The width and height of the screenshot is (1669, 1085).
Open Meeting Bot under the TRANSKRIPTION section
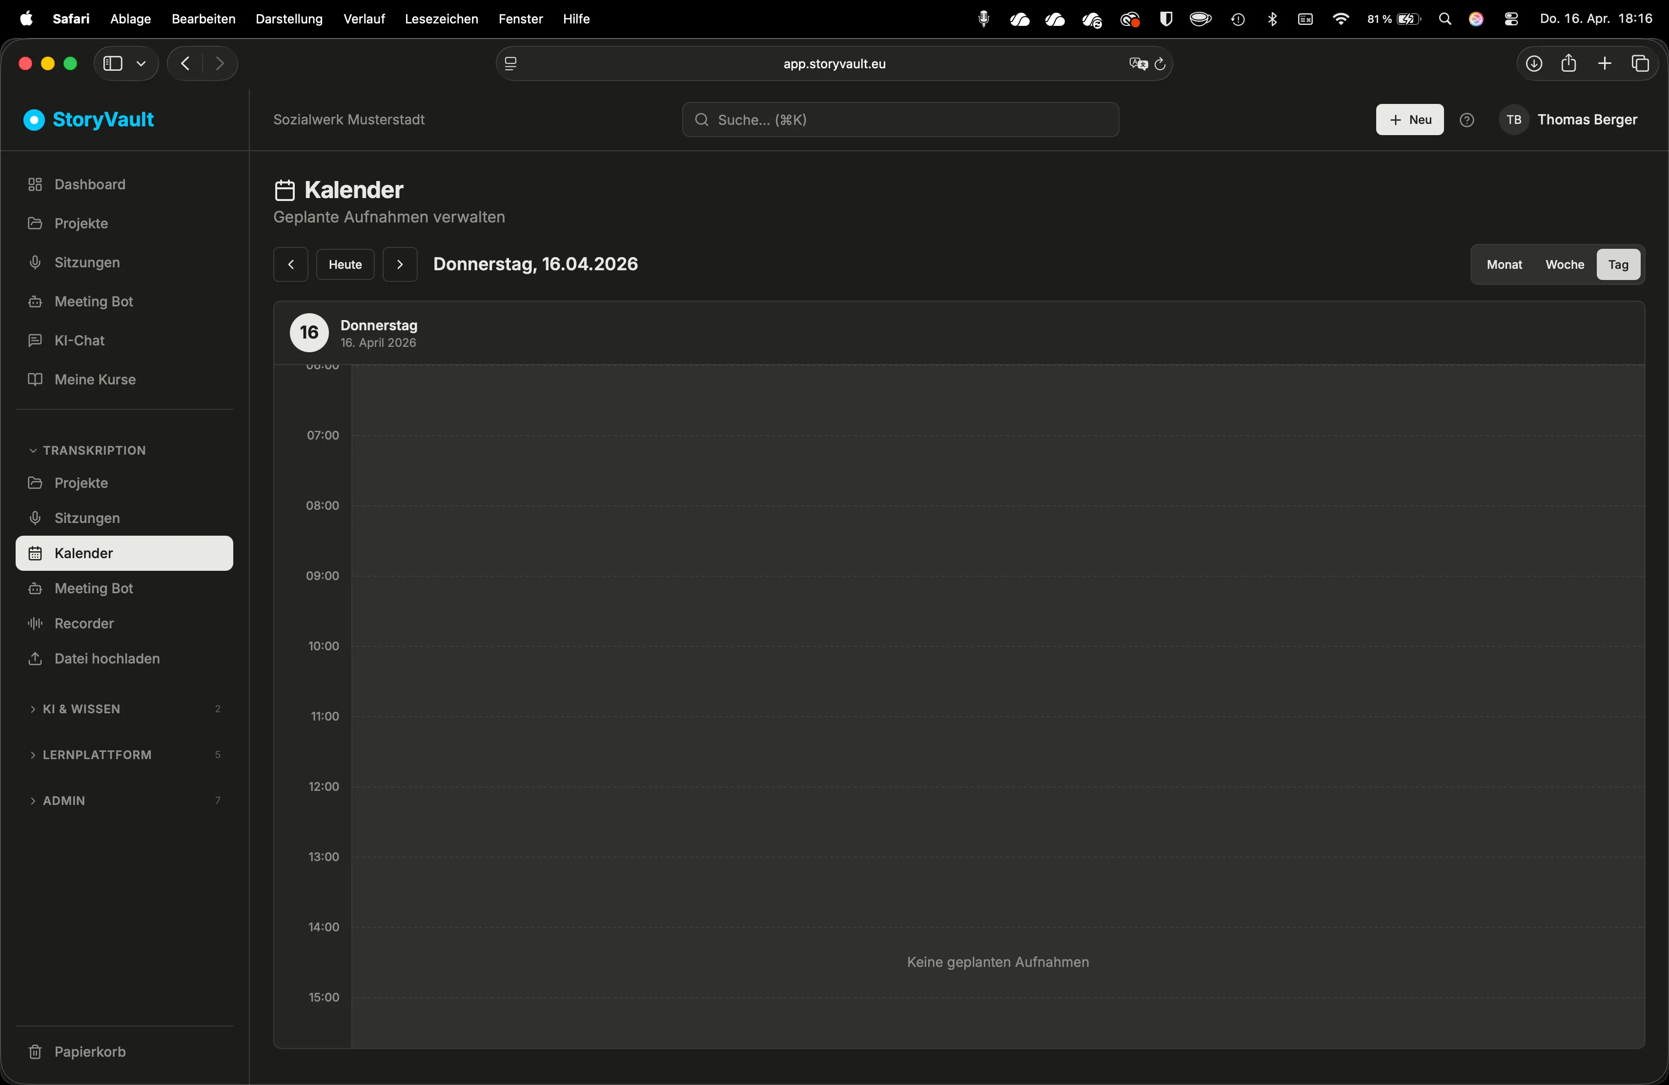point(124,588)
